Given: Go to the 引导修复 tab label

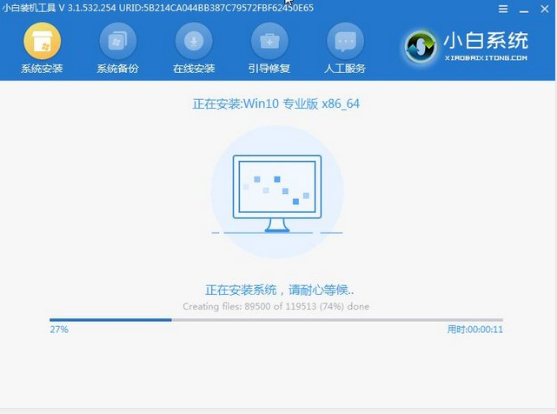Looking at the screenshot, I should [269, 69].
